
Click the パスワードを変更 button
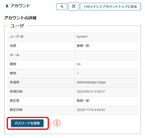click(x=27, y=123)
